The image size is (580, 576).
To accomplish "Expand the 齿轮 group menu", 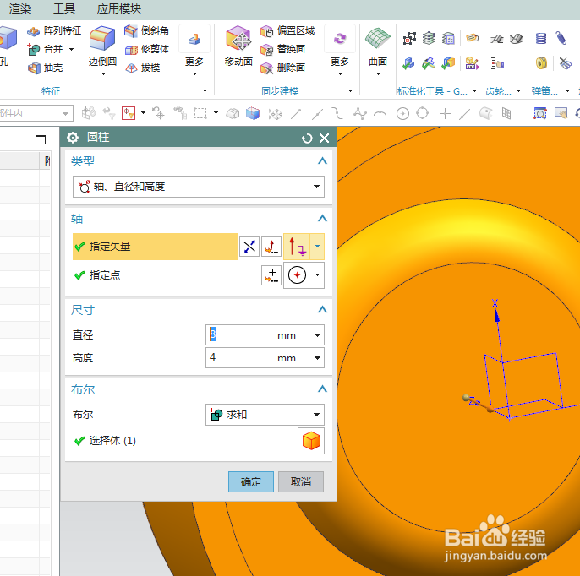I will pyautogui.click(x=518, y=91).
